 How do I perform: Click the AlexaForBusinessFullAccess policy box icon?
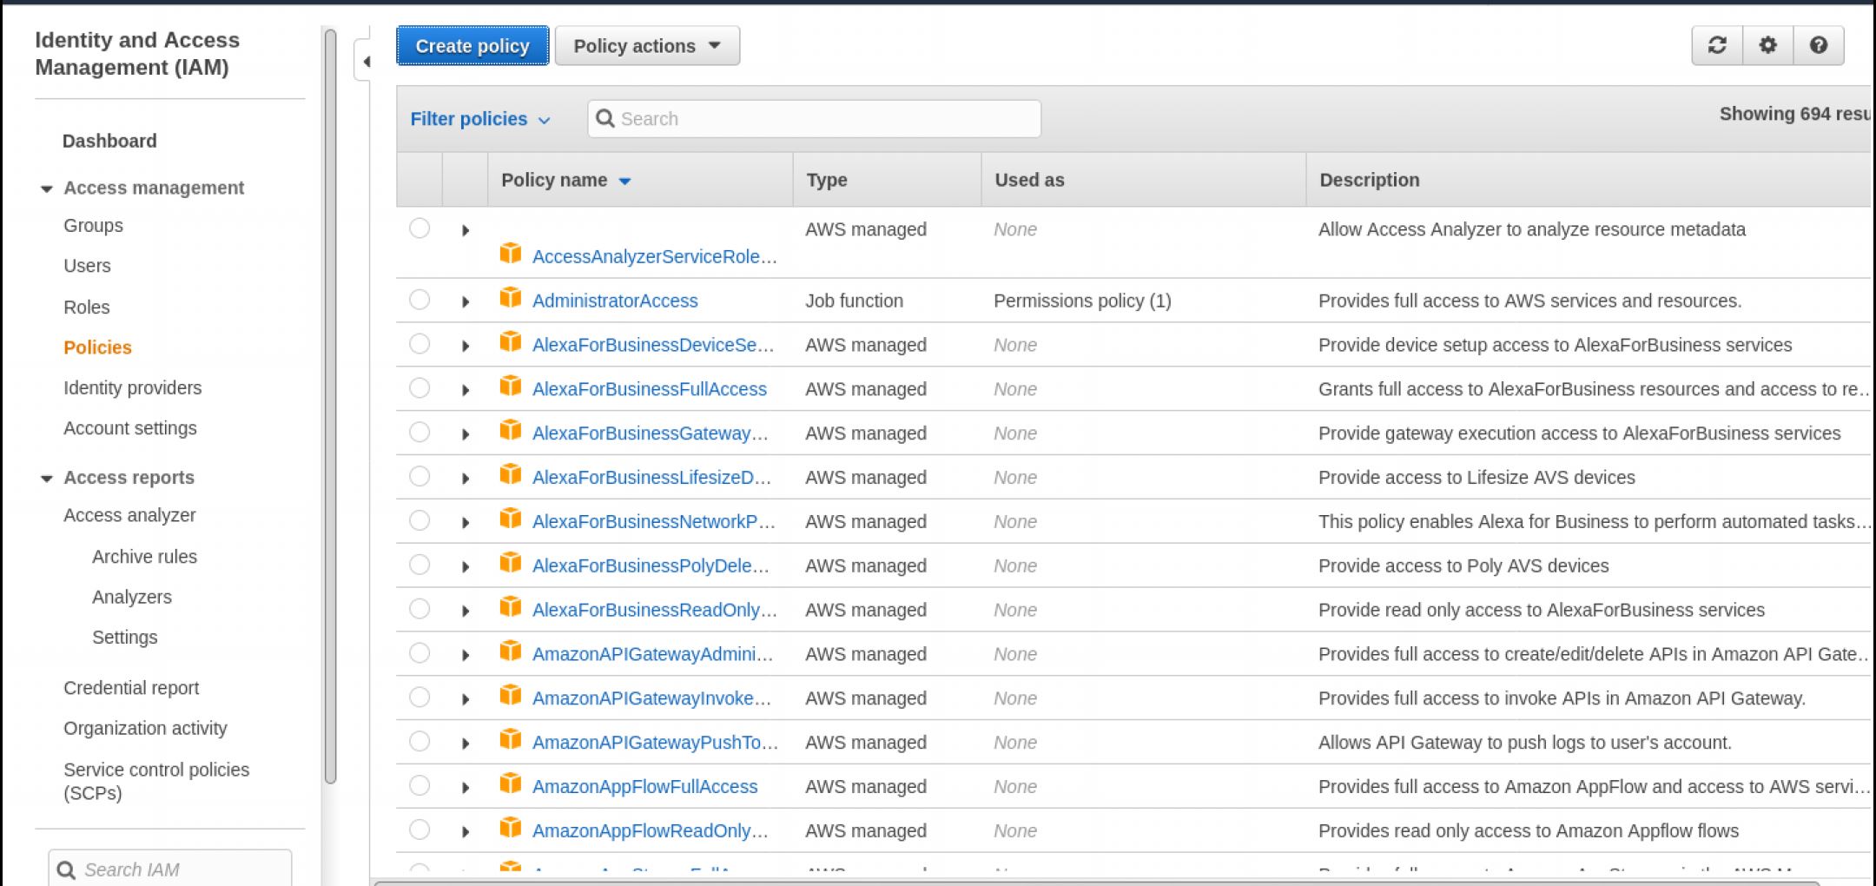point(511,387)
